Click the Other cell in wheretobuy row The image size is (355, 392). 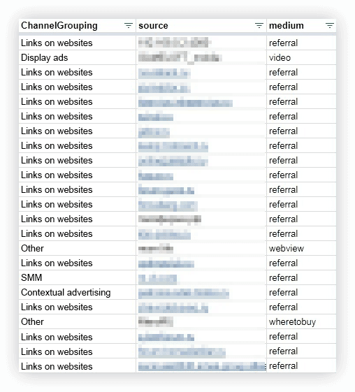78,321
